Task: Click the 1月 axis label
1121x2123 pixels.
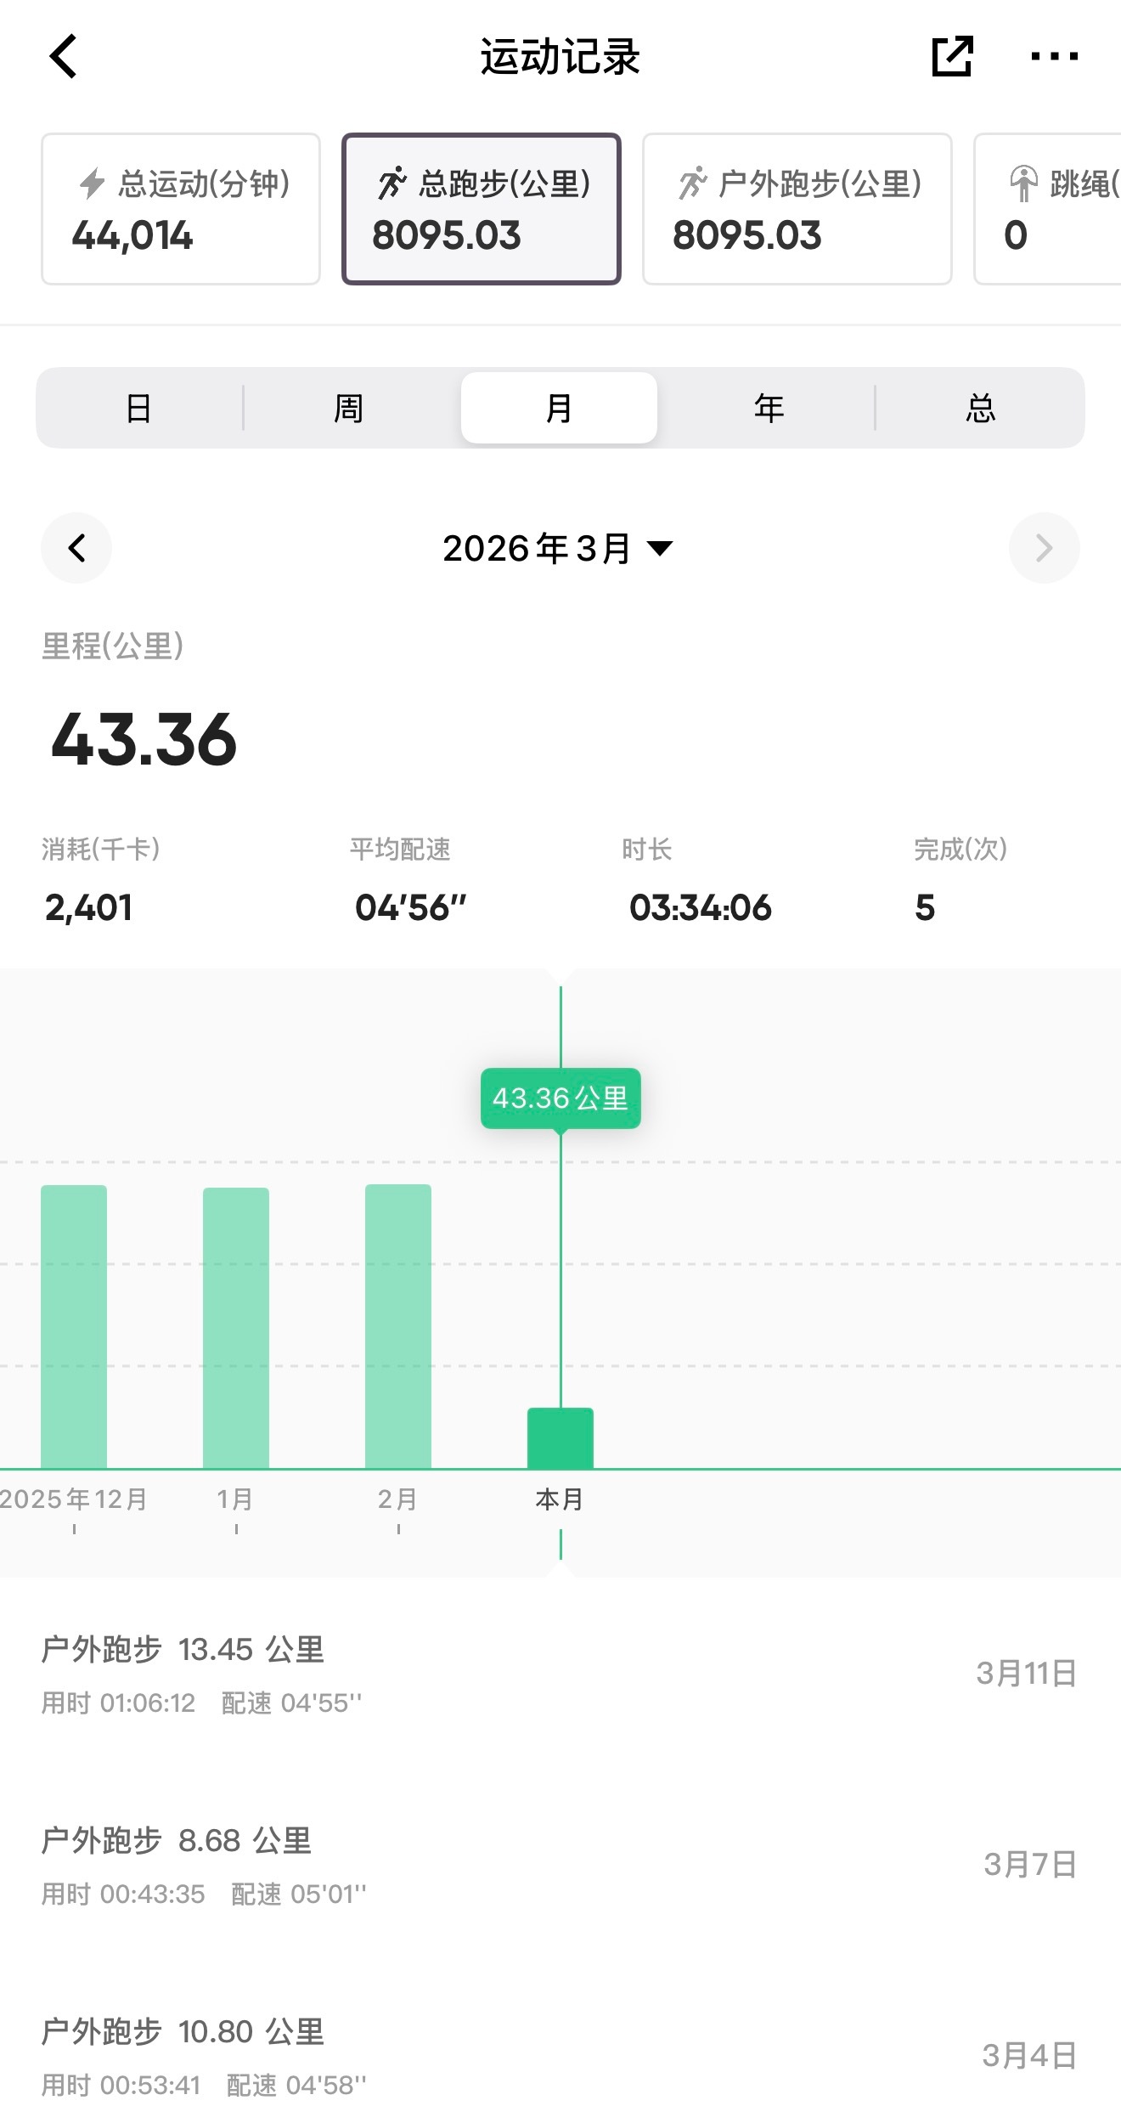Action: point(235,1499)
